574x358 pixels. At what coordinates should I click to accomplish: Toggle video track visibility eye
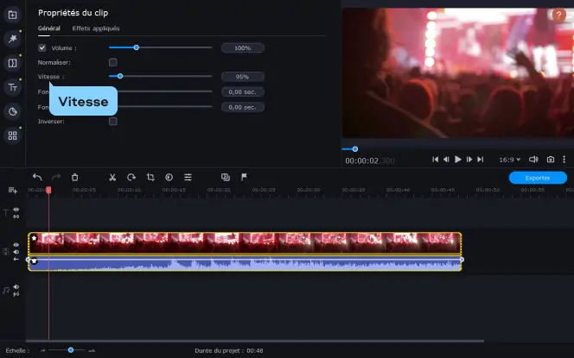pos(16,245)
